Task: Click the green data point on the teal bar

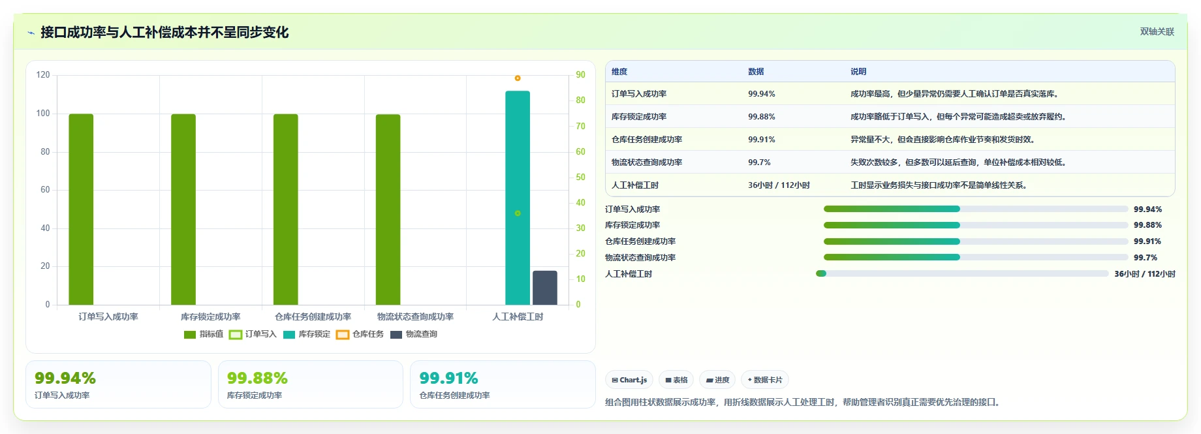Action: (x=518, y=213)
